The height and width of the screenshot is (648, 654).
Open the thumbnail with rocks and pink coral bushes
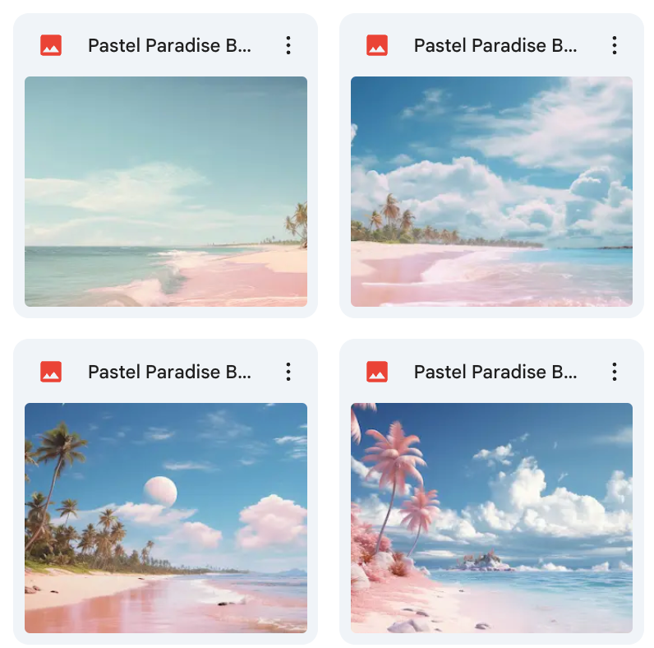click(492, 518)
